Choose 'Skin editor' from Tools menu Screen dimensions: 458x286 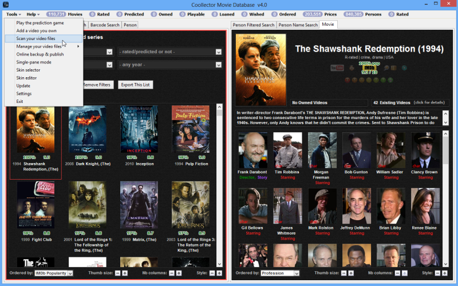(26, 78)
